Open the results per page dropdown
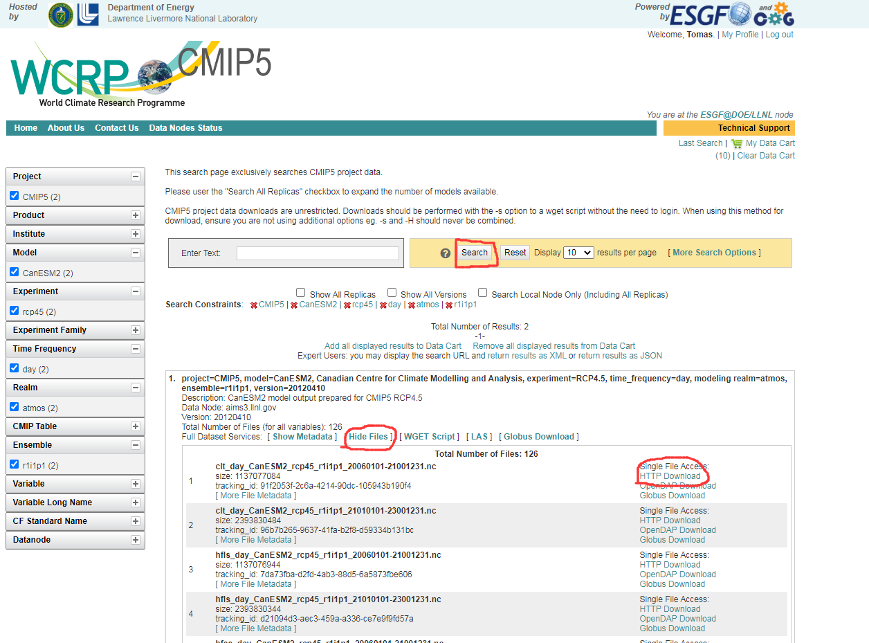Screen dimensions: 869x643 pos(578,252)
